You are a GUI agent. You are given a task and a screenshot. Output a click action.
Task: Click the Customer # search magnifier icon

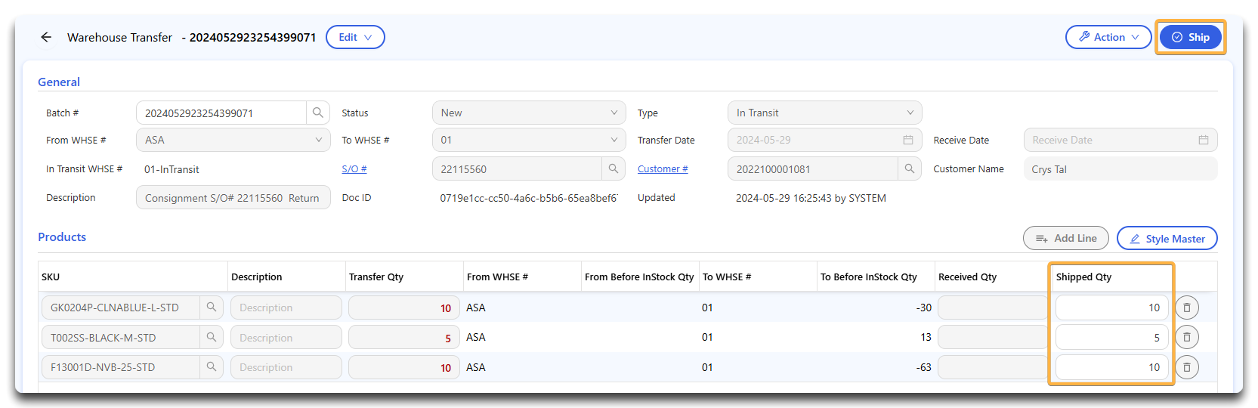pyautogui.click(x=910, y=169)
